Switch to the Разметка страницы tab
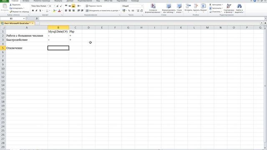The height and width of the screenshot is (150, 267). 42,1
